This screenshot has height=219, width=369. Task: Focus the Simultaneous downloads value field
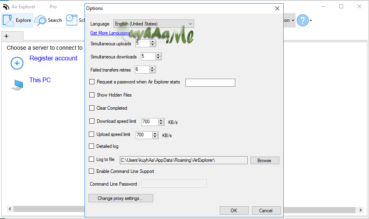[x=148, y=56]
